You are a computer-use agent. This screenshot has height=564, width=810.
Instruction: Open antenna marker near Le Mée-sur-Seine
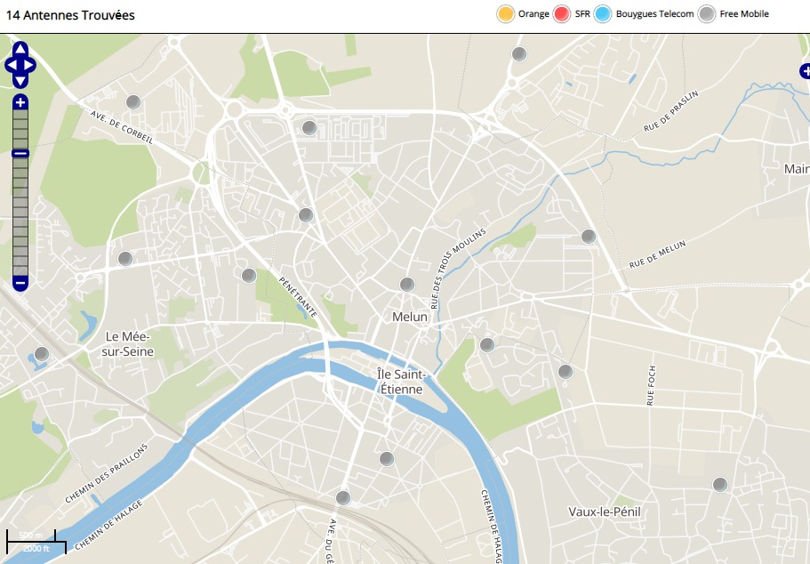click(x=41, y=354)
